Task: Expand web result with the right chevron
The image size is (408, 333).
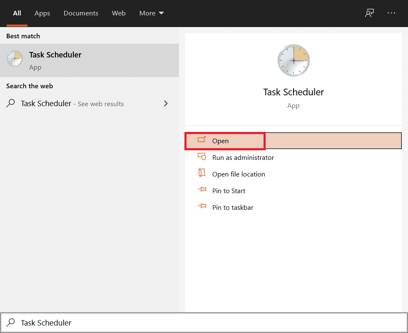Action: (x=166, y=104)
